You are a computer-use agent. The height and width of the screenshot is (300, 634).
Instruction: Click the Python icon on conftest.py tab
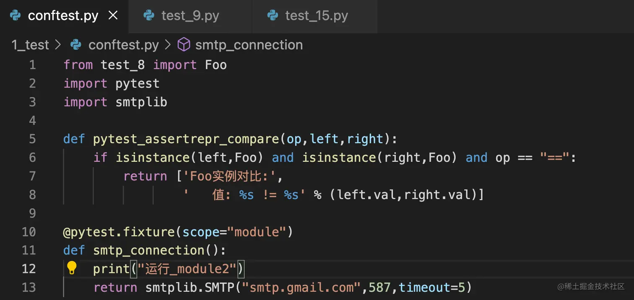tap(16, 16)
